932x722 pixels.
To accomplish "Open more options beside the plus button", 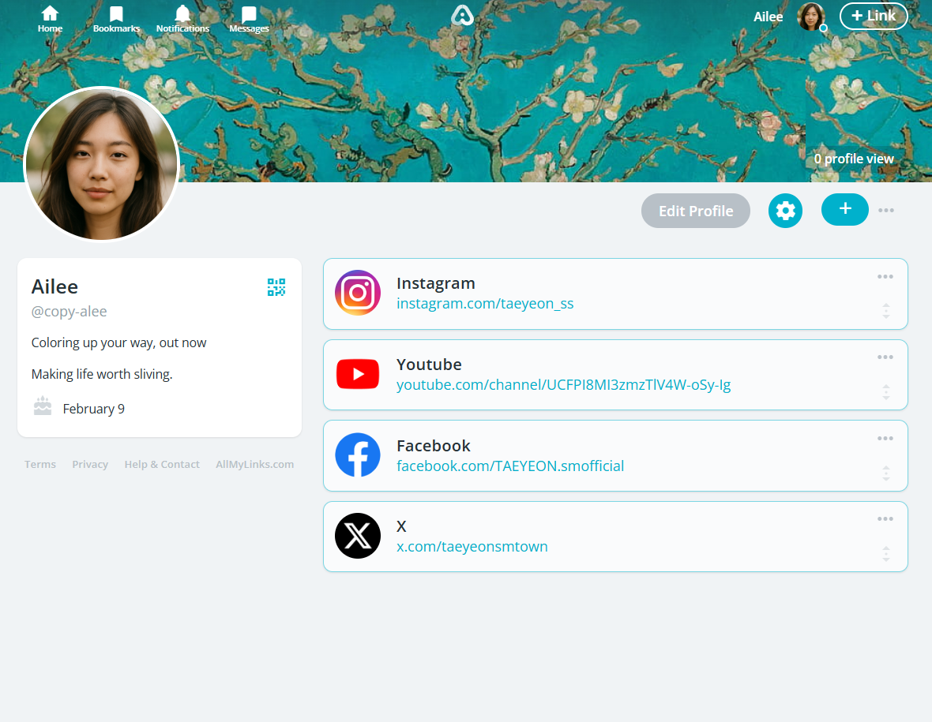I will 885,210.
